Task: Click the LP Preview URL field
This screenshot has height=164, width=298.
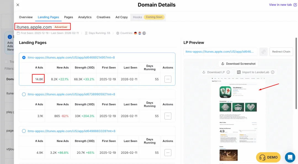Action: [x=220, y=52]
